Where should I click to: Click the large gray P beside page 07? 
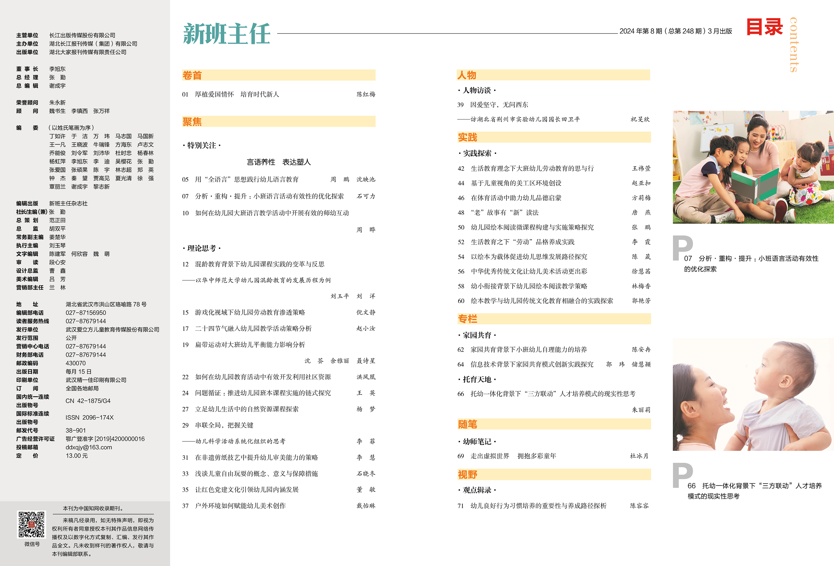[x=682, y=248]
